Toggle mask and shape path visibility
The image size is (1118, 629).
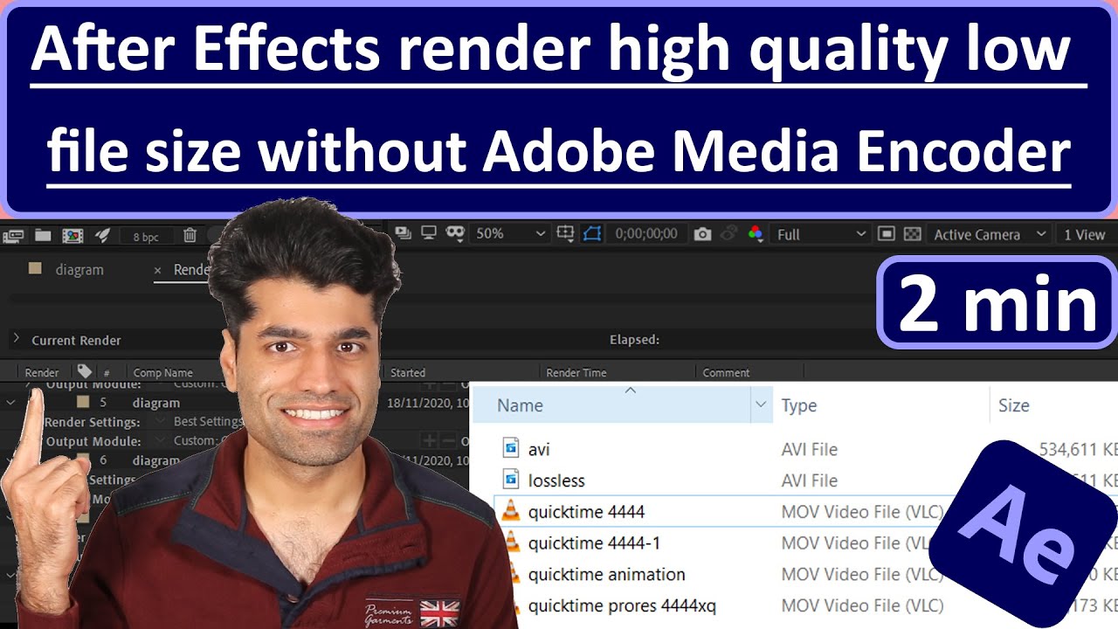(x=454, y=233)
